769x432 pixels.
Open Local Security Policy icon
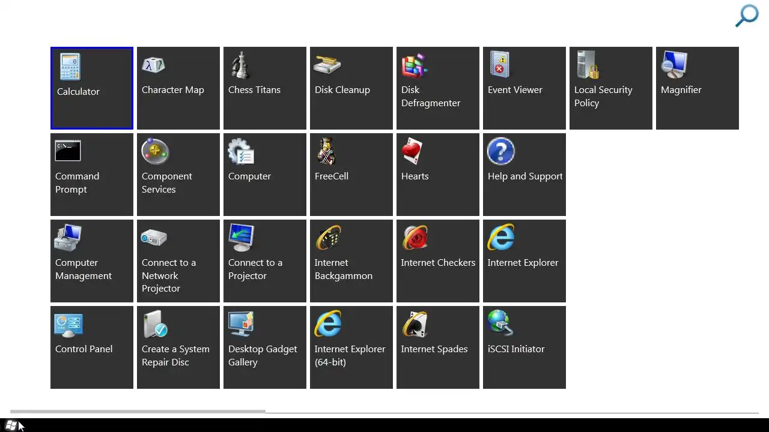pyautogui.click(x=588, y=65)
